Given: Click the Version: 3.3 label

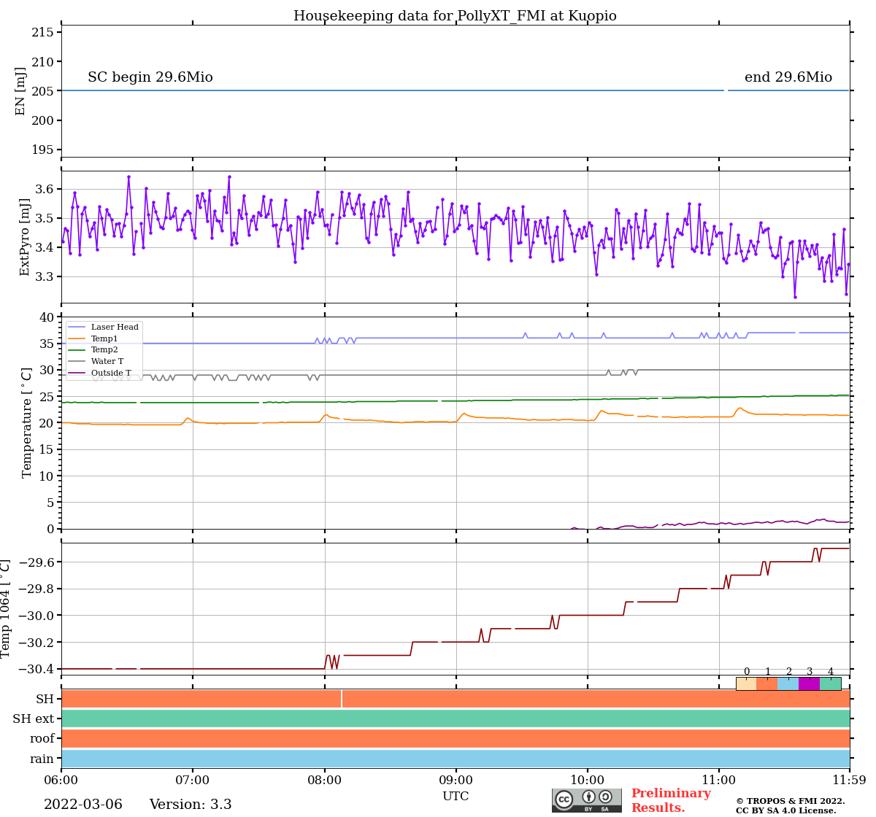Looking at the screenshot, I should coord(191,805).
